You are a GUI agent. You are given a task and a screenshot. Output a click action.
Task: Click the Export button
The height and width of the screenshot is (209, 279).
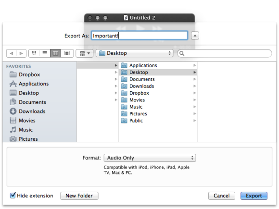[x=254, y=196]
